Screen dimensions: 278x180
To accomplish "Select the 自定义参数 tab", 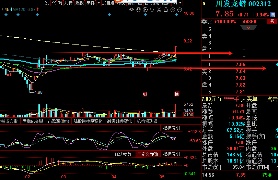I will click(148, 154).
